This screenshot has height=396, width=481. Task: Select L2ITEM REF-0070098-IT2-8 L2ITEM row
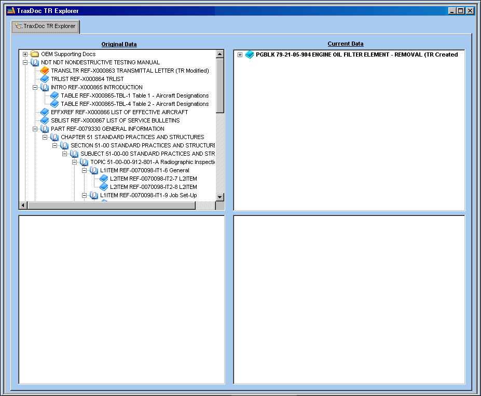[x=154, y=186]
